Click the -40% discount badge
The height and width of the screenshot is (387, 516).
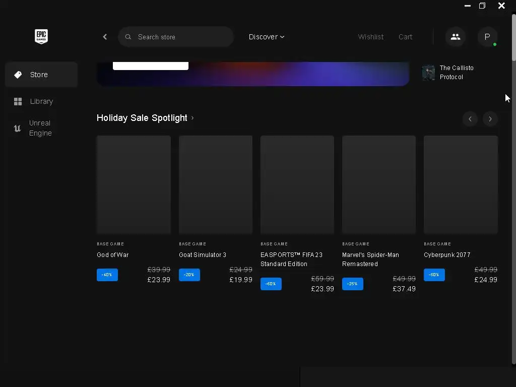(x=107, y=275)
